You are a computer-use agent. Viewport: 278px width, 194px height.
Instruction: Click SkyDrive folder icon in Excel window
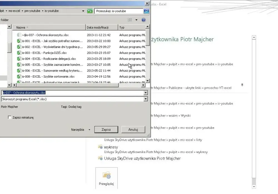click(x=100, y=158)
